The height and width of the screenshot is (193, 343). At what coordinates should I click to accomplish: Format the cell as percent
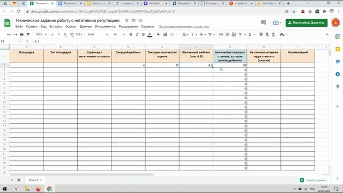coord(59,34)
